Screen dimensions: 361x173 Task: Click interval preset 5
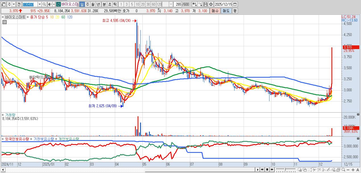point(132,4)
